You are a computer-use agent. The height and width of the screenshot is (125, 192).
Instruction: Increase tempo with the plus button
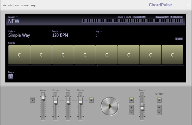131,108
